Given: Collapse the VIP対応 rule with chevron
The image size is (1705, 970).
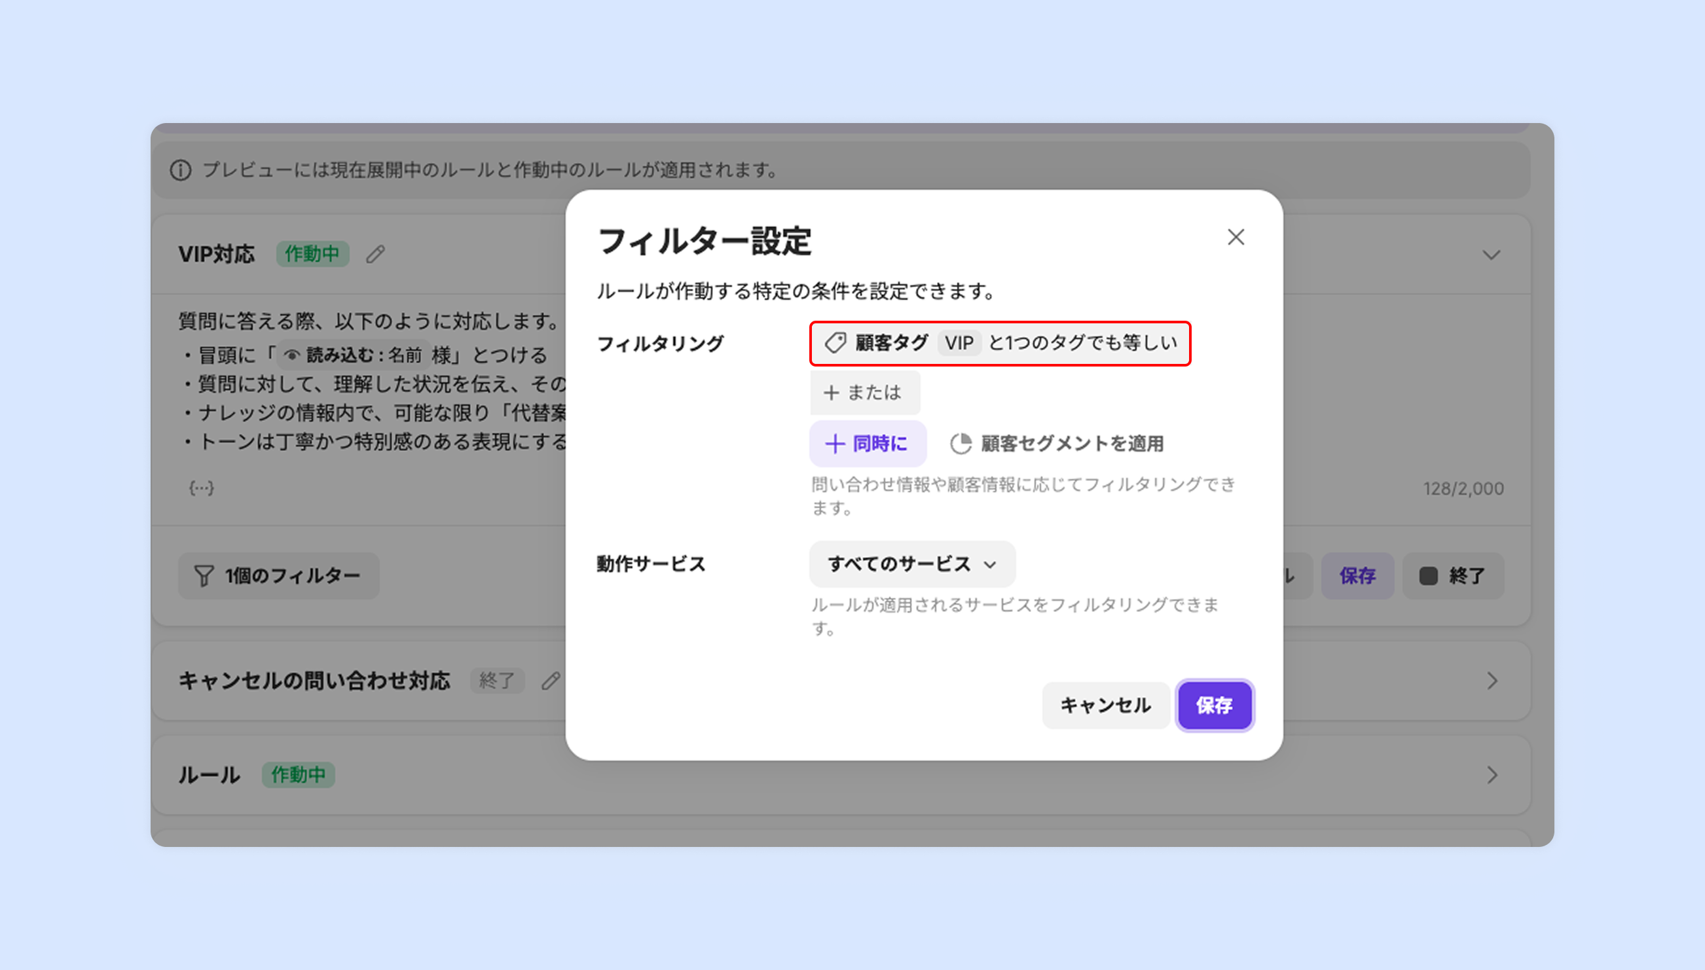Looking at the screenshot, I should pos(1490,255).
